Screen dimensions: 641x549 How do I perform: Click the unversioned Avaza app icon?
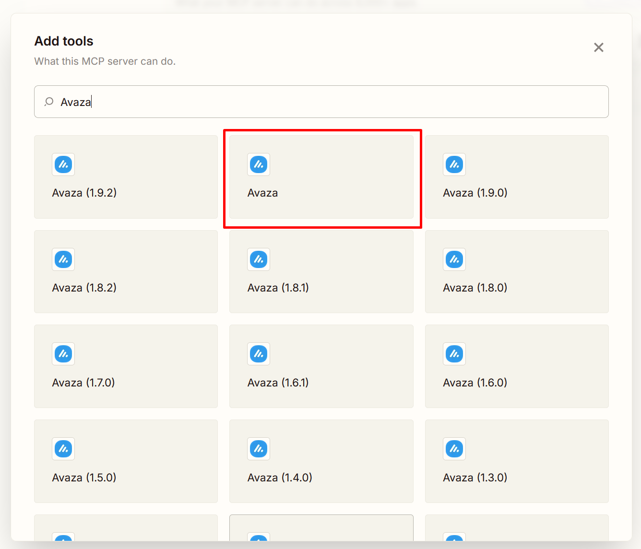259,164
